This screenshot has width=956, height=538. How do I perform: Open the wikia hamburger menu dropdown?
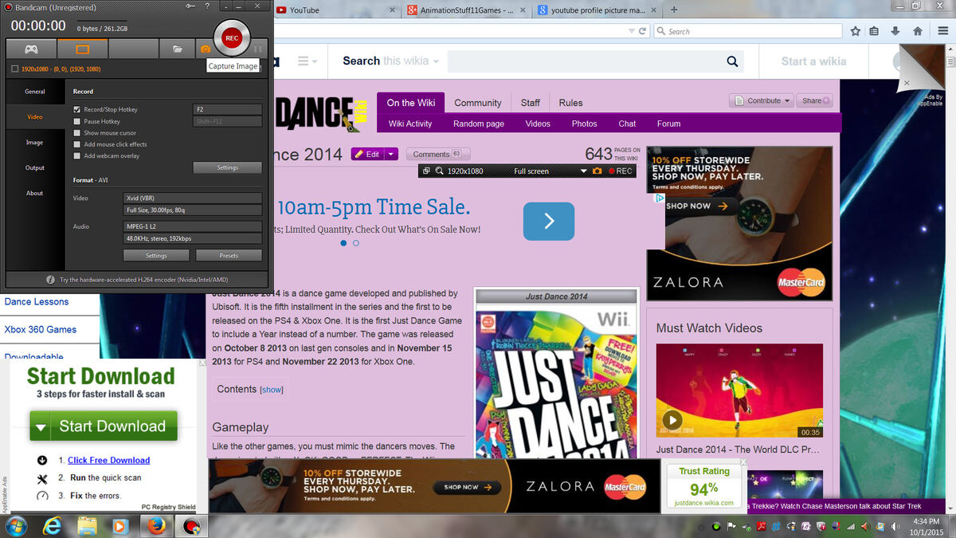pyautogui.click(x=308, y=61)
